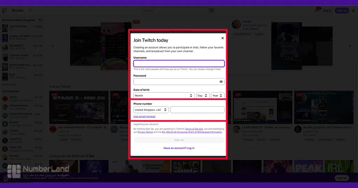The image size is (358, 188).
Task: Open the Counter-Strike category in sidebar
Action: (22, 57)
